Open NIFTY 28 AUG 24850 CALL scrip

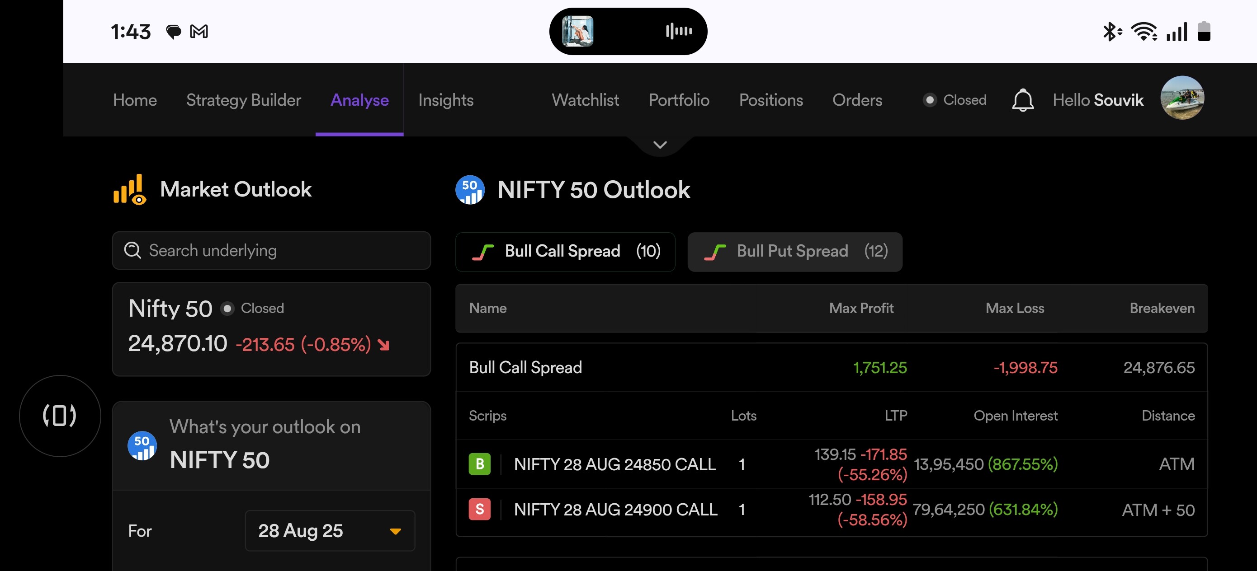(615, 464)
